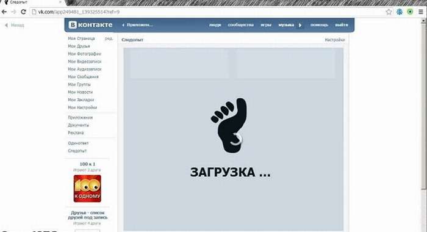Click the выйти logout link
The image size is (427, 232).
click(x=342, y=25)
